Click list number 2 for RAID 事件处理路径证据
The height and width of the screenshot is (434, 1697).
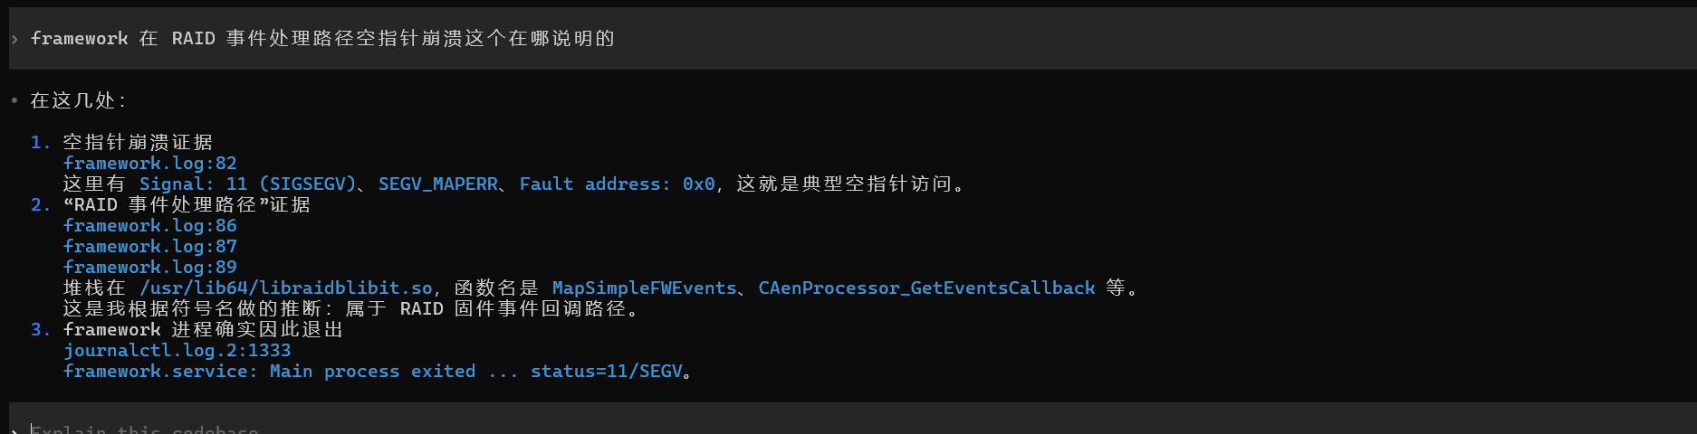point(40,205)
